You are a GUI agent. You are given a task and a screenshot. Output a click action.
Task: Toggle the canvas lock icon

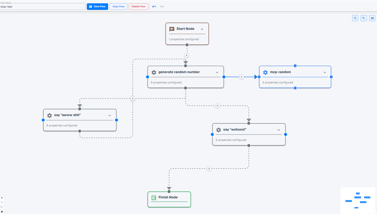pyautogui.click(x=2, y=211)
